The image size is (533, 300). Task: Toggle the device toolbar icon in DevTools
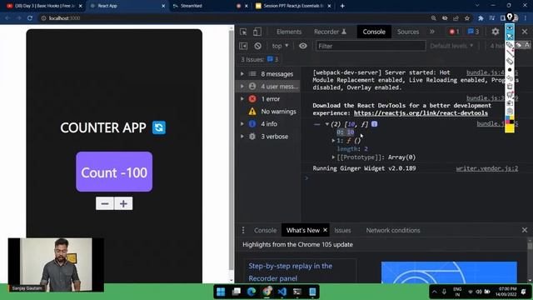(x=257, y=32)
